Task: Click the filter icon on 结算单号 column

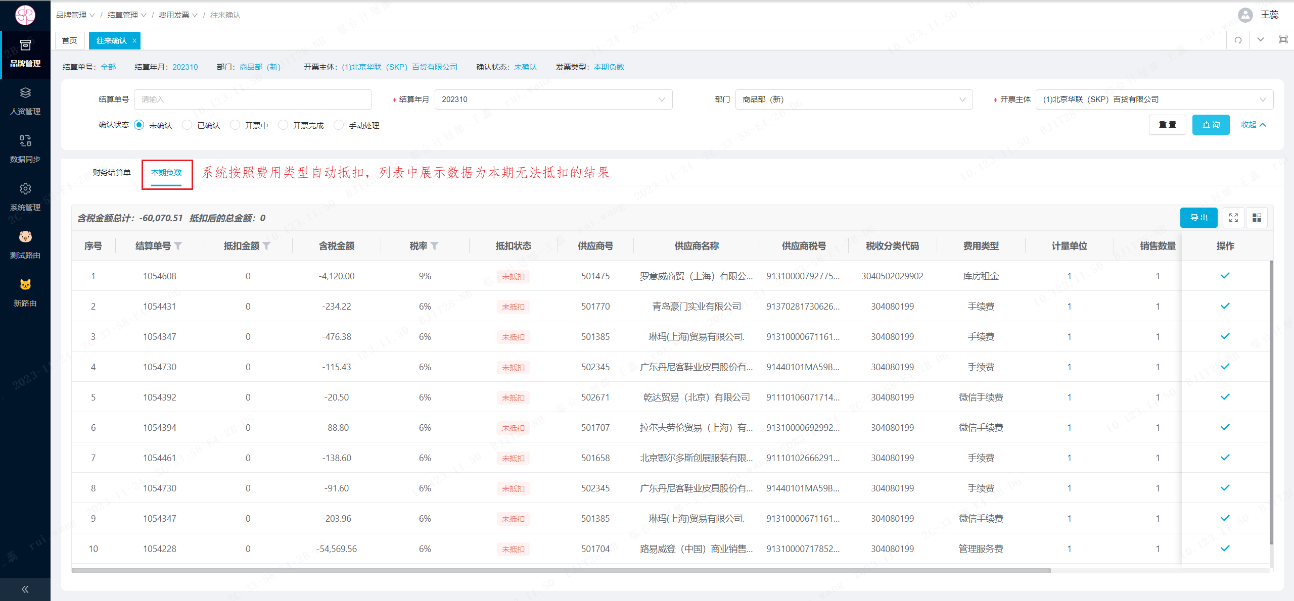Action: [x=178, y=246]
